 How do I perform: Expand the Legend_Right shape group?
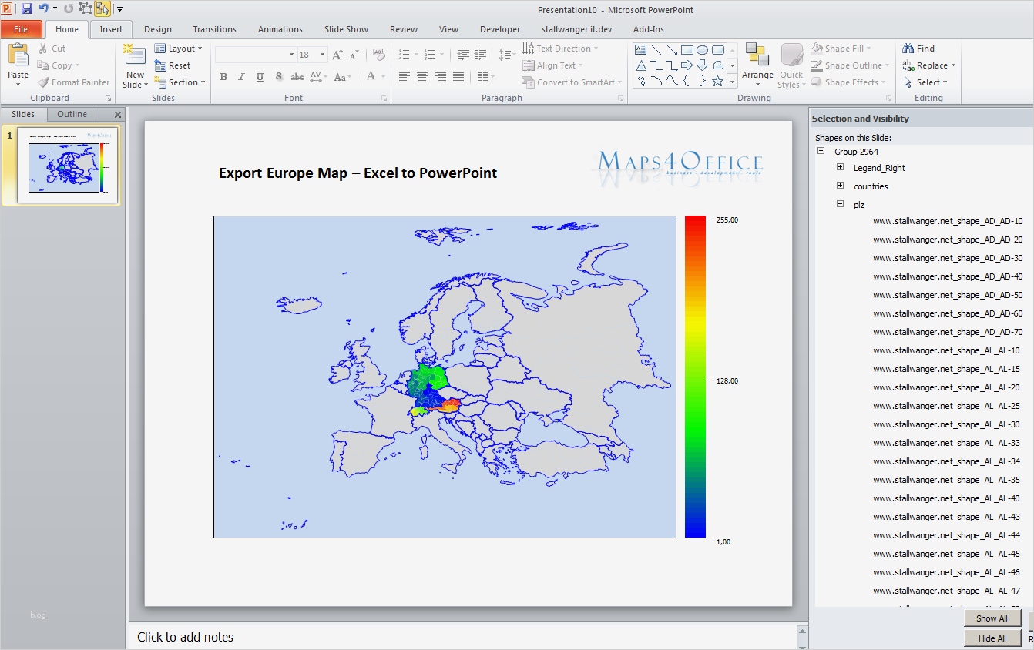pos(841,167)
